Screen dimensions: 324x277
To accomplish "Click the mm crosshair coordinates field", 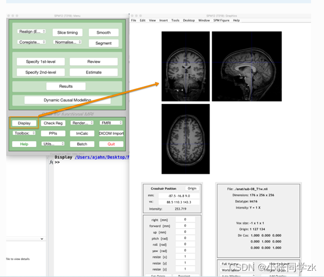I will click(x=179, y=196).
